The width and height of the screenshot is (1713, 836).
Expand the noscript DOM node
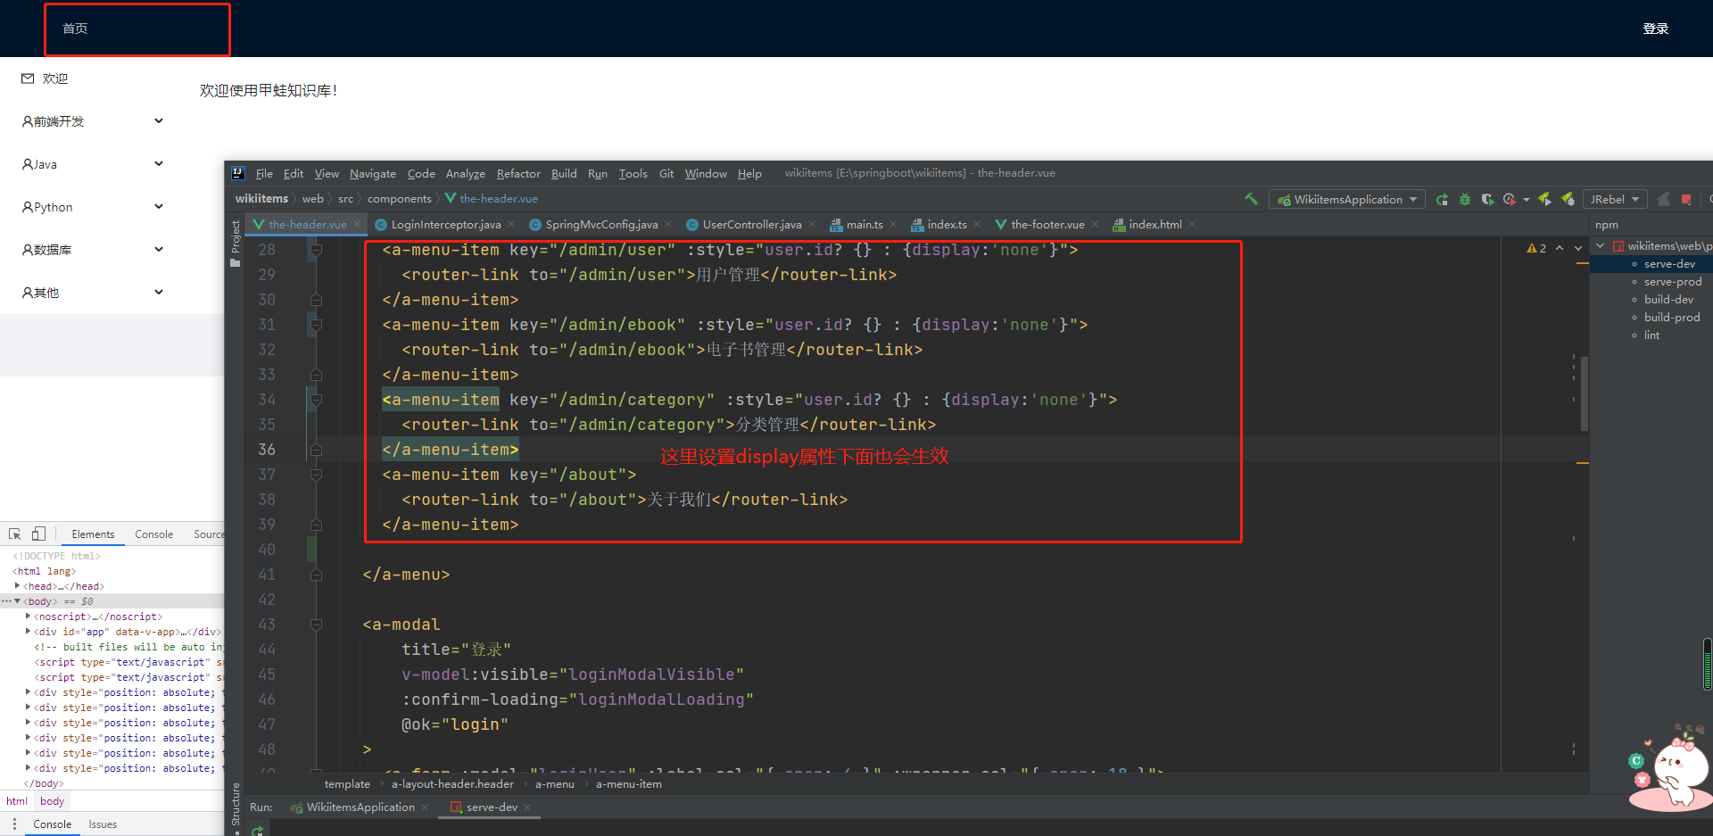[29, 617]
